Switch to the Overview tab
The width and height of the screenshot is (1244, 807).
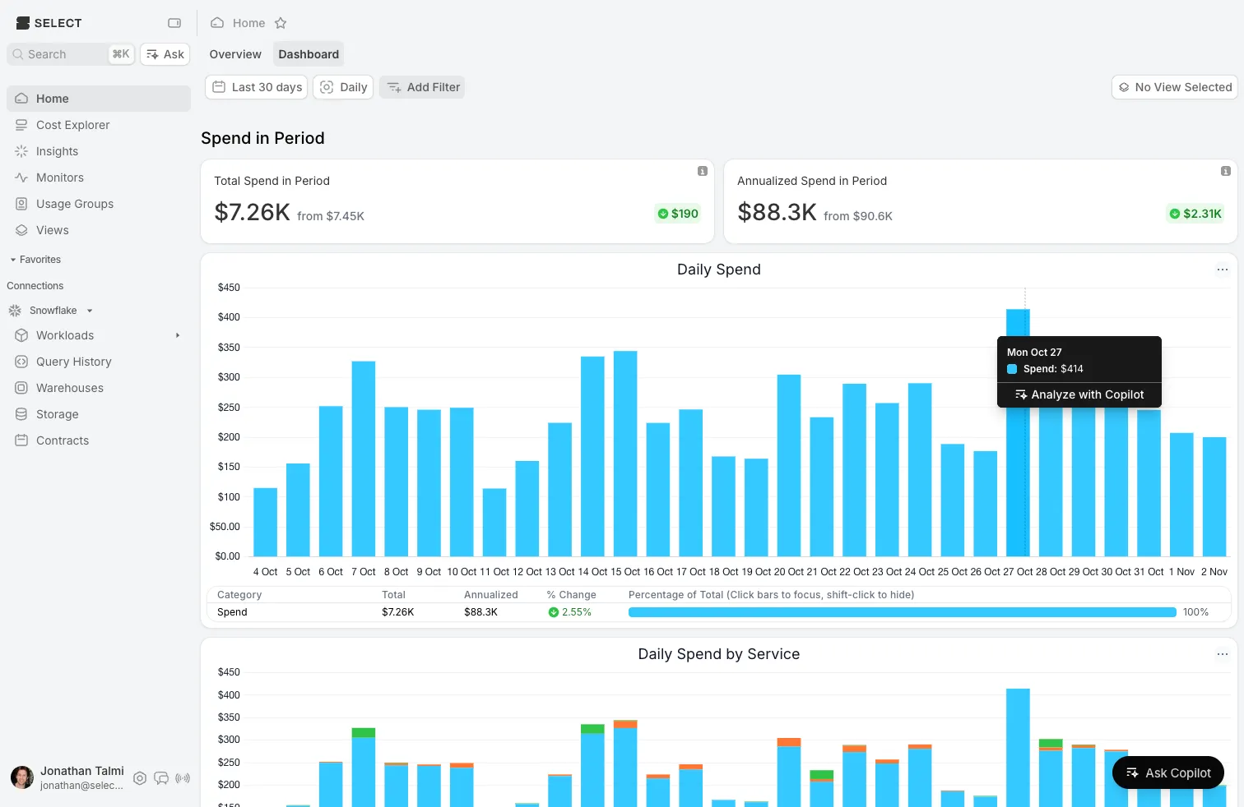[x=235, y=53]
